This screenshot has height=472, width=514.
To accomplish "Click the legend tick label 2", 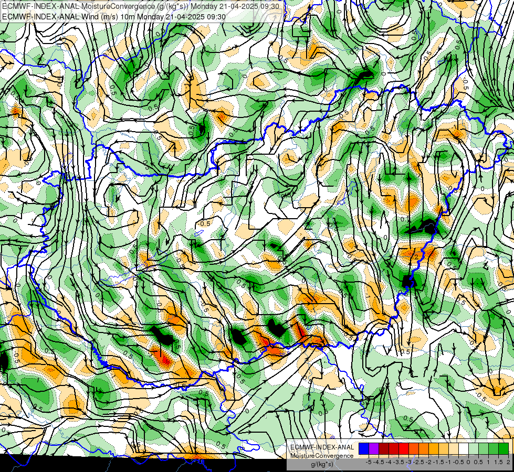I will [x=508, y=462].
